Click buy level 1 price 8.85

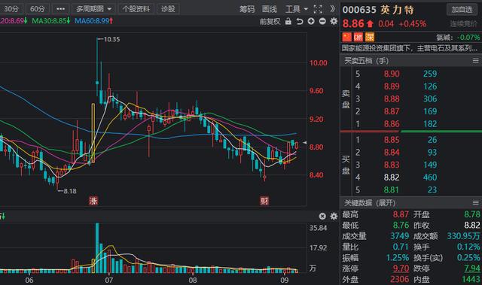(392, 140)
